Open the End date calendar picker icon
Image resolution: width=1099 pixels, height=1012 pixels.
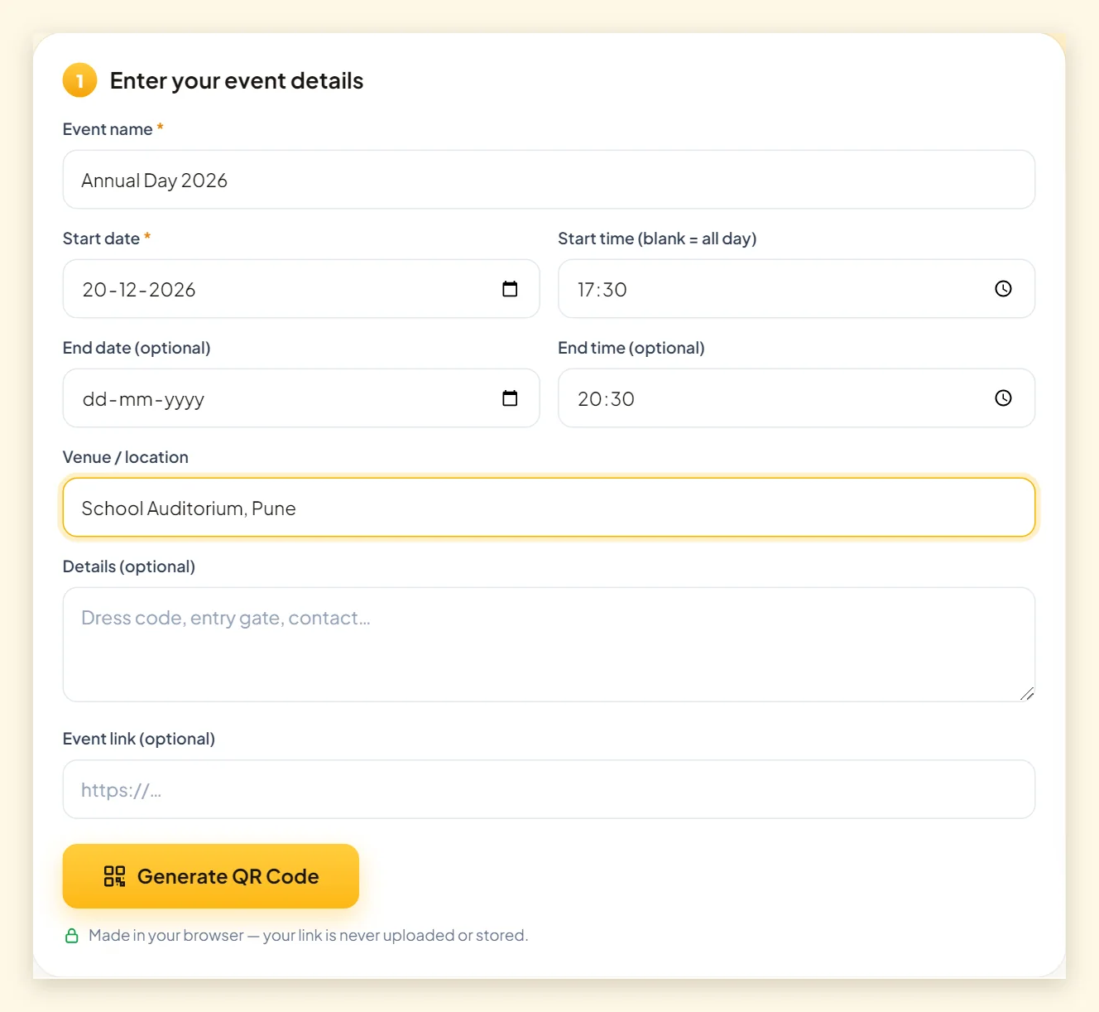pyautogui.click(x=510, y=398)
